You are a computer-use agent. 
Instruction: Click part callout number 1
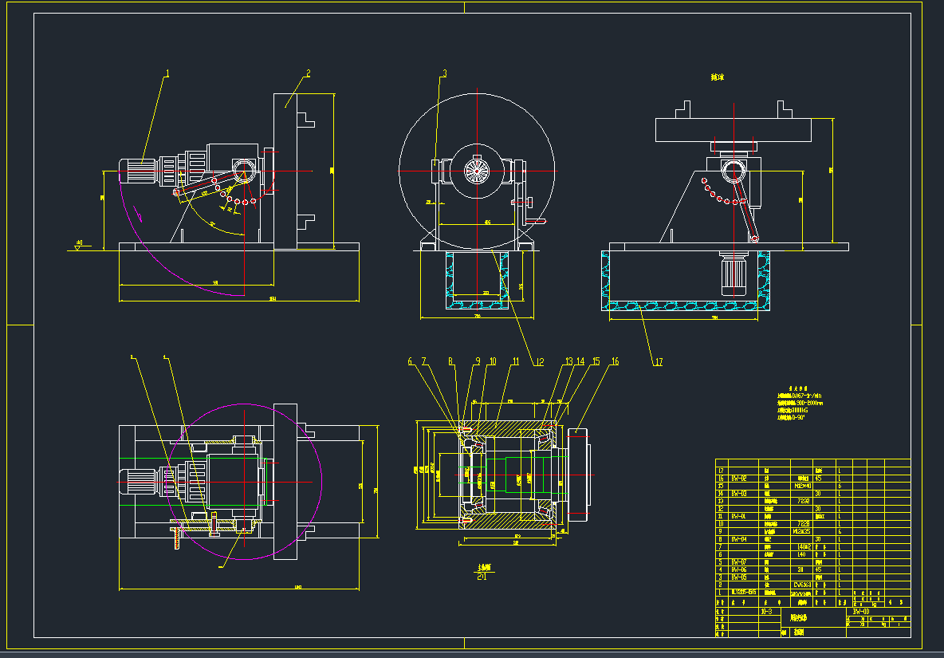pos(167,73)
